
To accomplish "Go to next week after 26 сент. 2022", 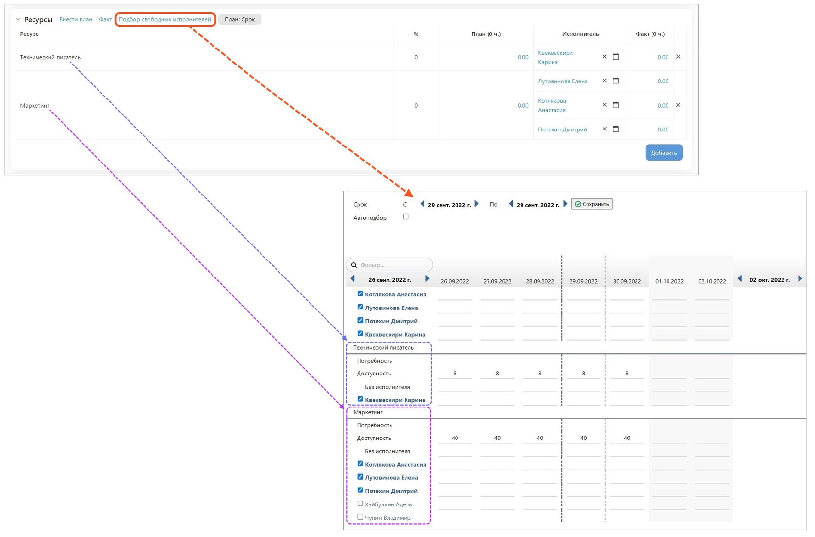I will click(427, 278).
